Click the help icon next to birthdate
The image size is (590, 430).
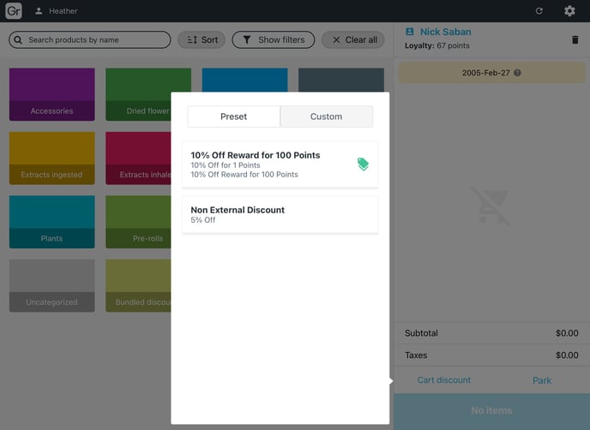click(x=517, y=73)
